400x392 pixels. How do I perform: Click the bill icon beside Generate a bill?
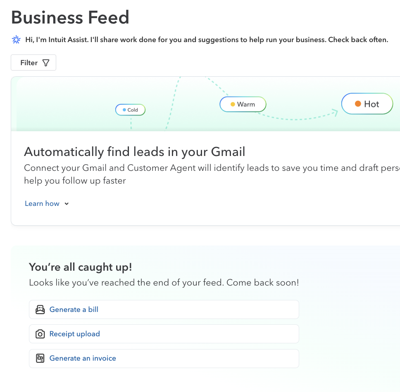[40, 309]
